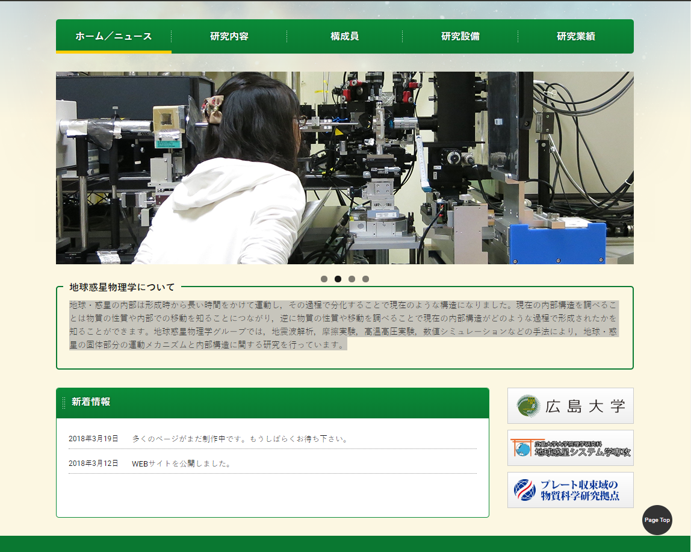Open the ホーム／ニュース menu tab

coord(114,36)
